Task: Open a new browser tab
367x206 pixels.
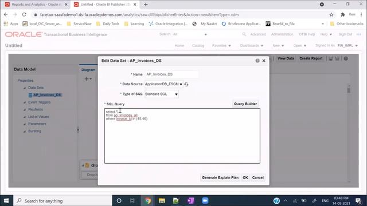Action: [x=146, y=5]
